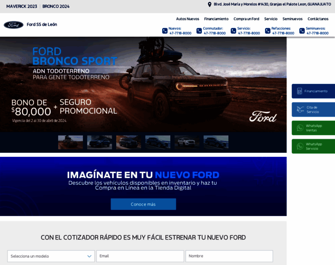Call the Nuevos number 47-7718-8000
Viewport: 335px width, 265px height.
point(180,33)
